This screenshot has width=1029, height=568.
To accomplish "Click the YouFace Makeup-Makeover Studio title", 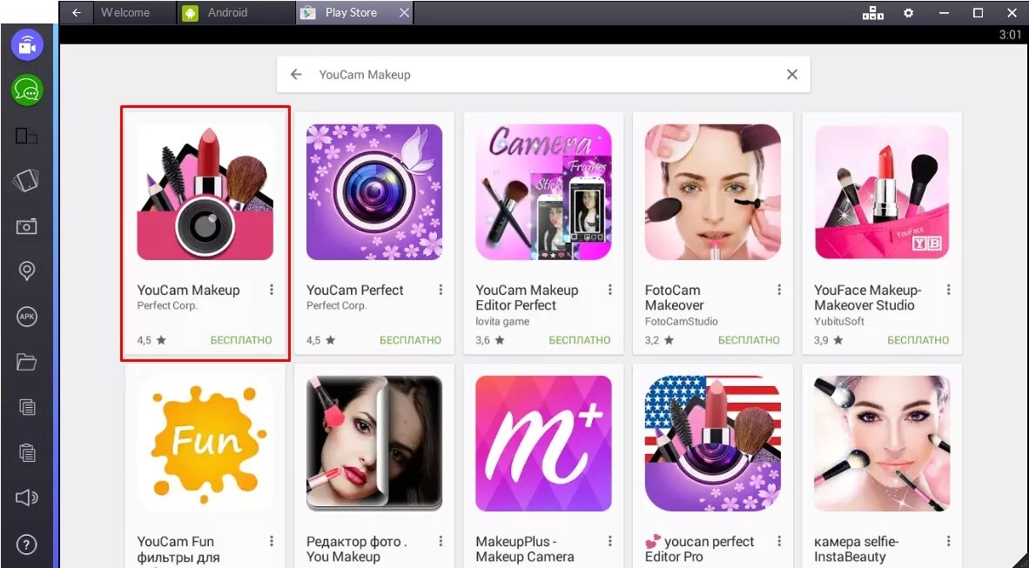I will 868,297.
